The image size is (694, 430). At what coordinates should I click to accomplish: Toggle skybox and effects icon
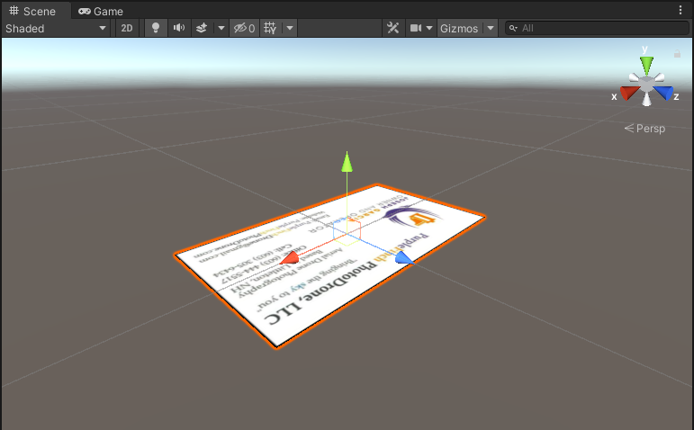[202, 28]
